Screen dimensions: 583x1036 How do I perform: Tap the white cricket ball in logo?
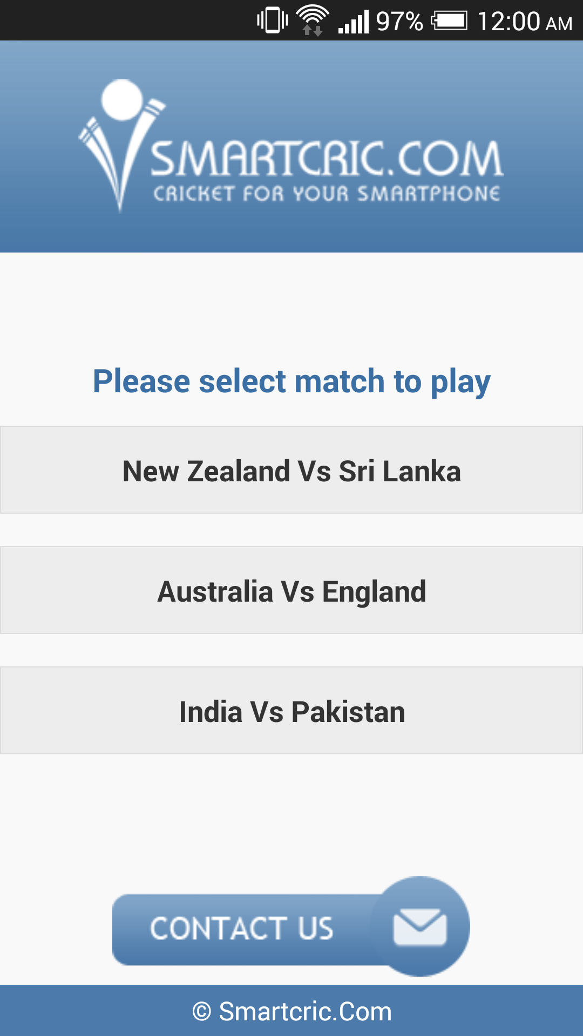123,100
